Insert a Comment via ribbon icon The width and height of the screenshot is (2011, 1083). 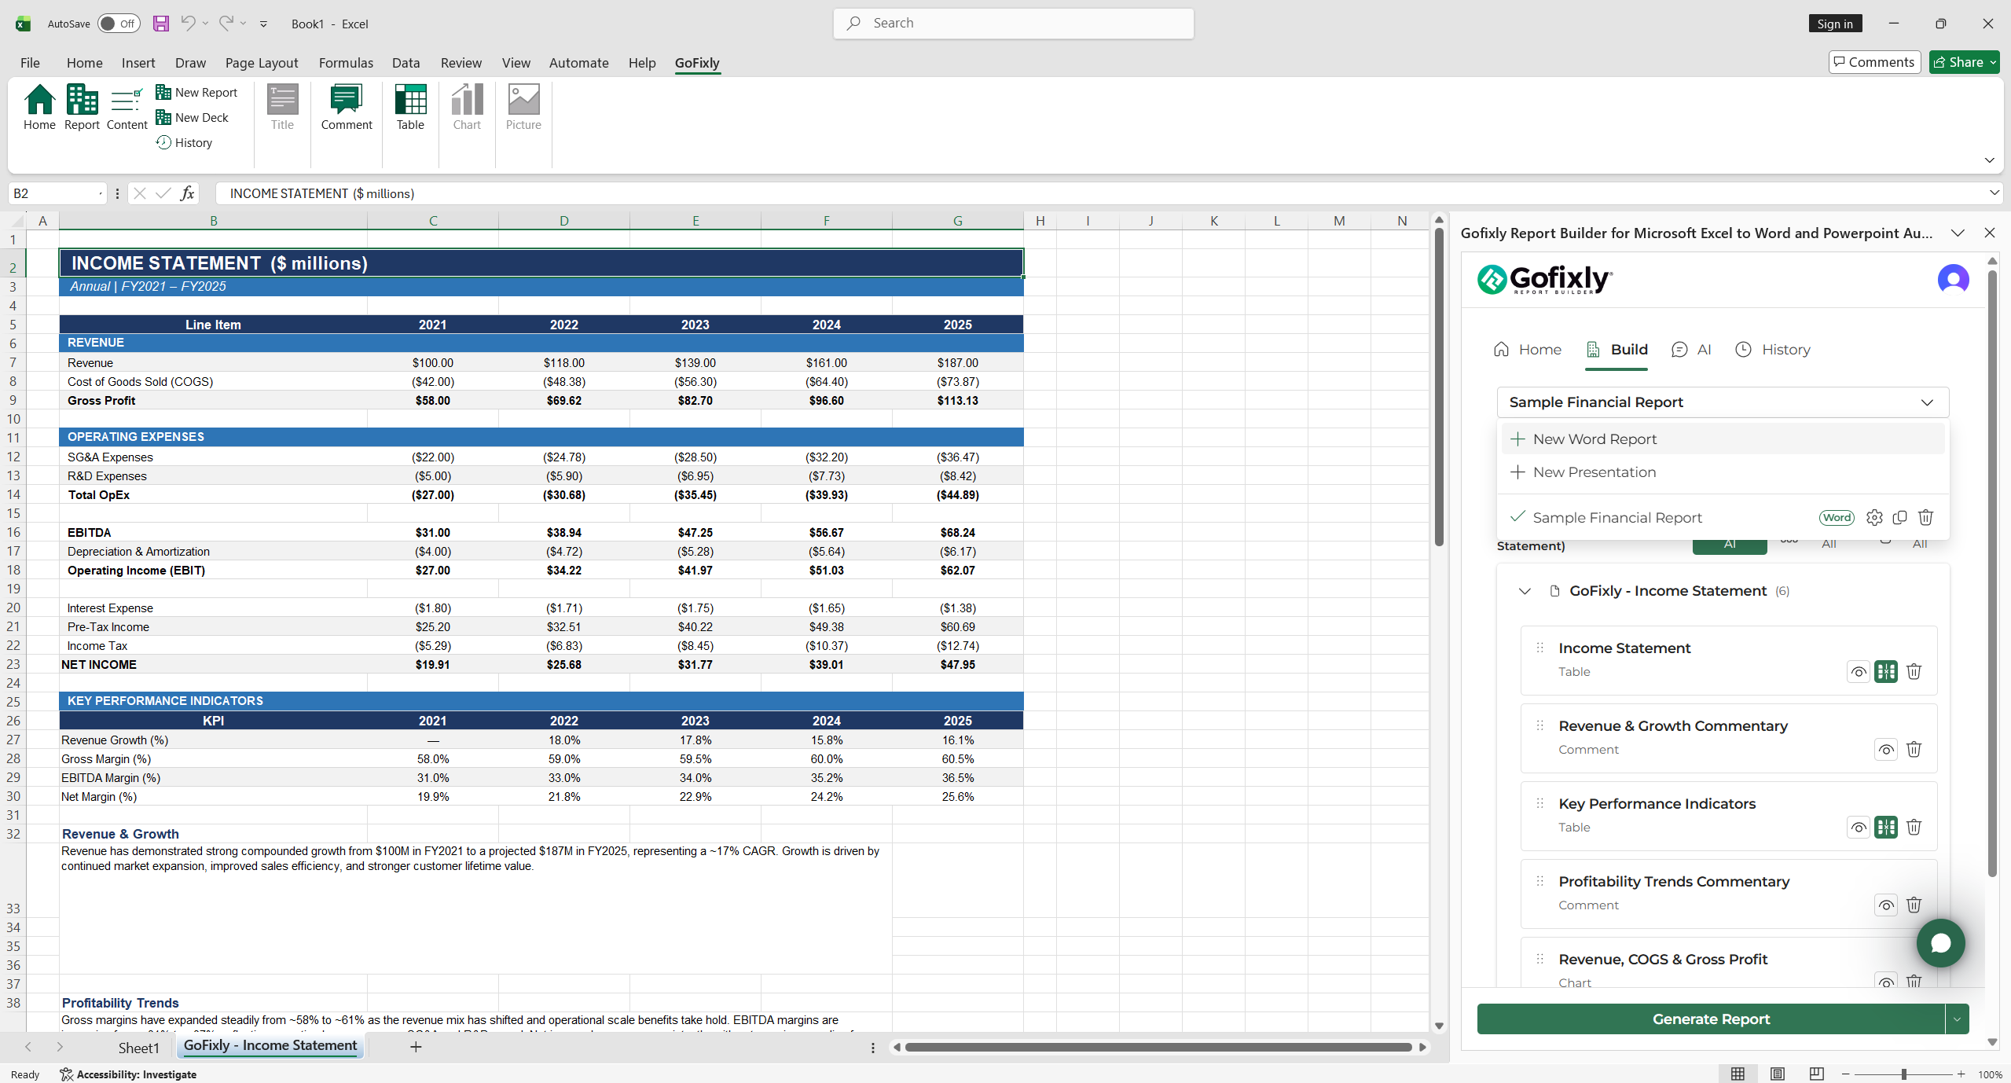(347, 107)
